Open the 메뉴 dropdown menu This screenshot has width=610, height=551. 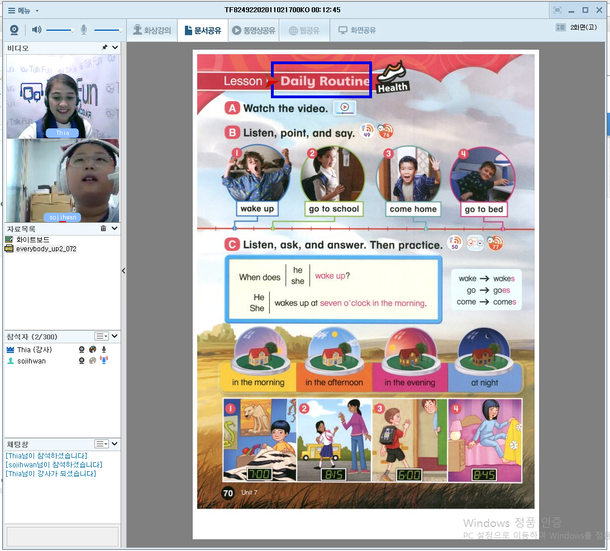pyautogui.click(x=23, y=10)
